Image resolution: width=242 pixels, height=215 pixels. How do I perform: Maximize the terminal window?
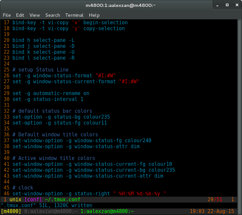pyautogui.click(x=227, y=5)
